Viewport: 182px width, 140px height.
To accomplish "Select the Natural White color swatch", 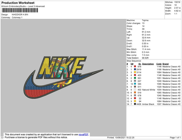I will coord(135,90).
